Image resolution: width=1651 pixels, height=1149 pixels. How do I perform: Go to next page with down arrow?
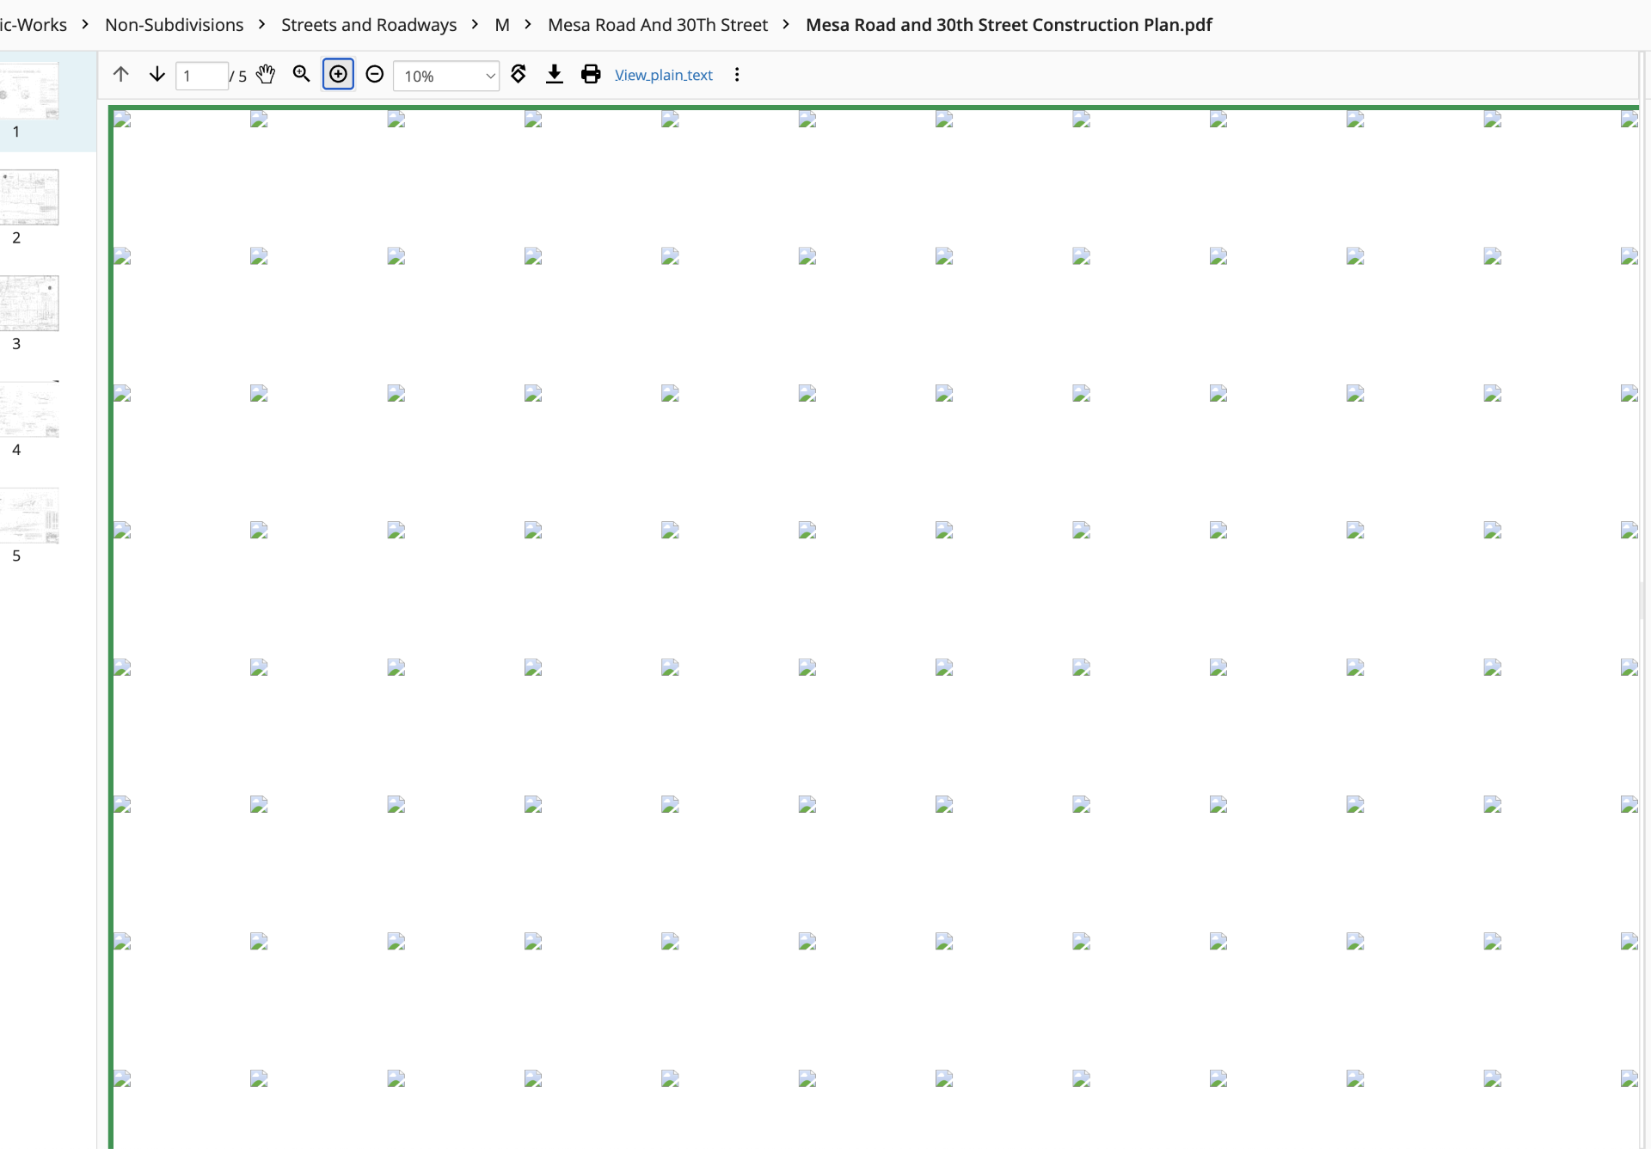click(x=157, y=75)
